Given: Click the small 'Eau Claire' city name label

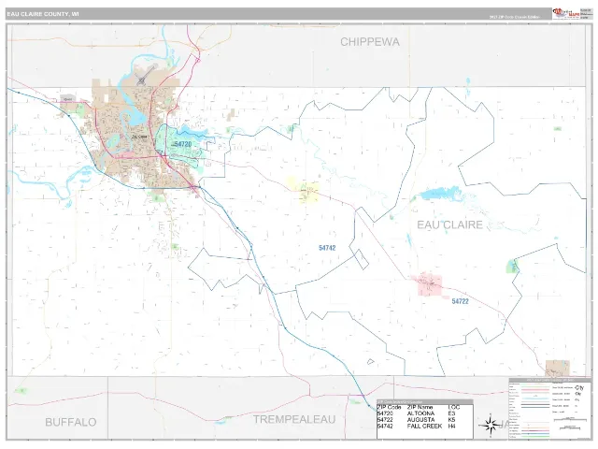Looking at the screenshot, I should [139, 137].
